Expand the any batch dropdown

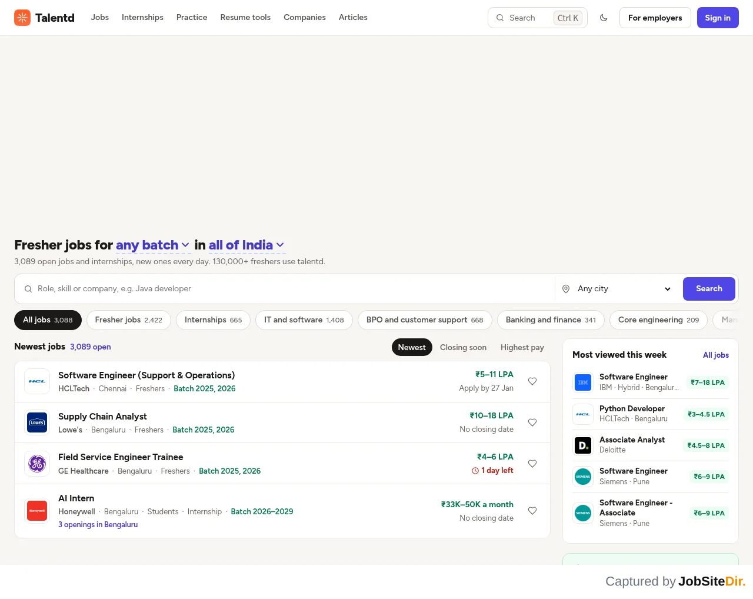click(152, 245)
